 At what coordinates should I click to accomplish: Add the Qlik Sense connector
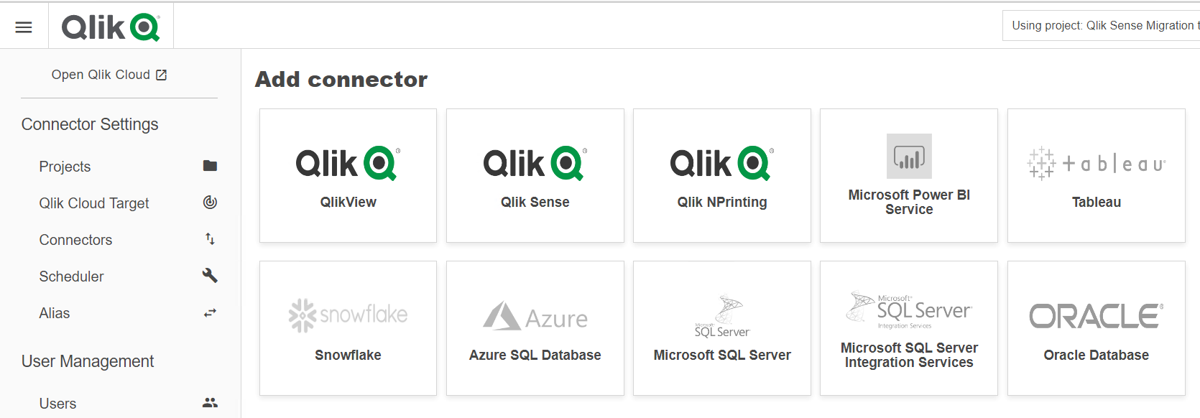tap(535, 175)
